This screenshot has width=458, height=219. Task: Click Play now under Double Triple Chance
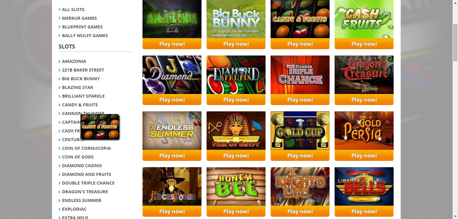tap(300, 100)
